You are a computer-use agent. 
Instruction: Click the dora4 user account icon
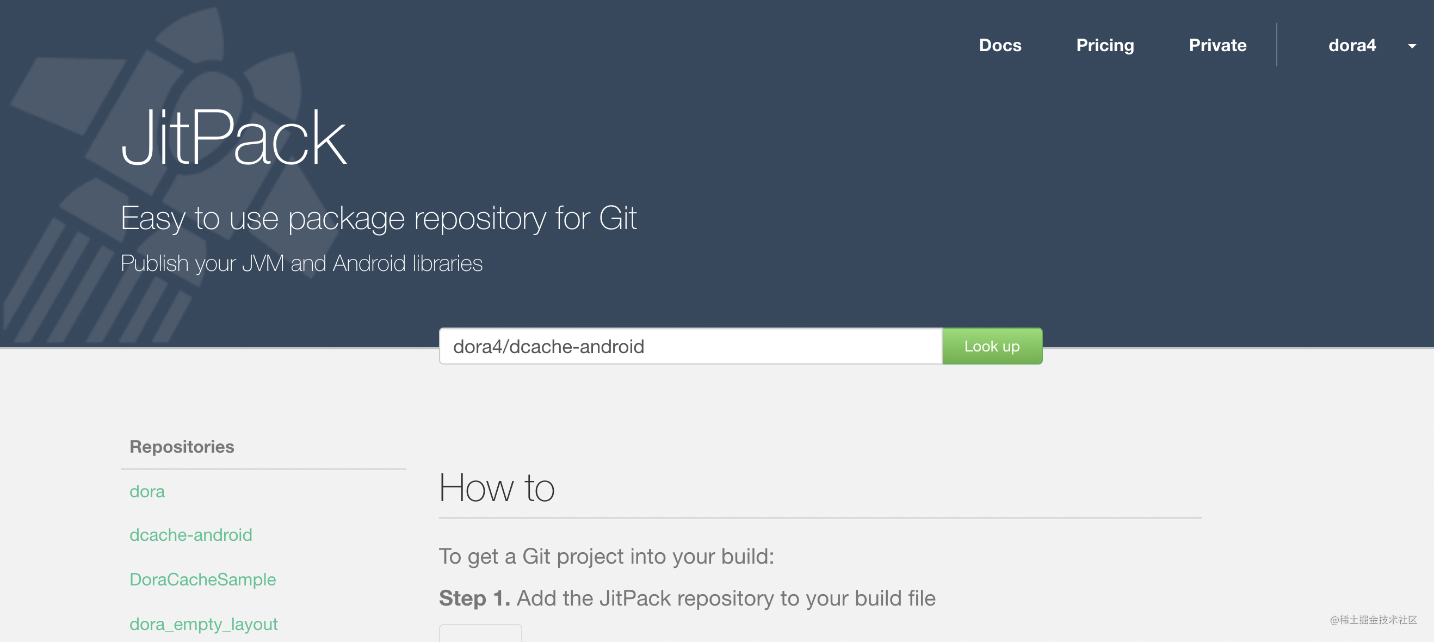point(1356,46)
